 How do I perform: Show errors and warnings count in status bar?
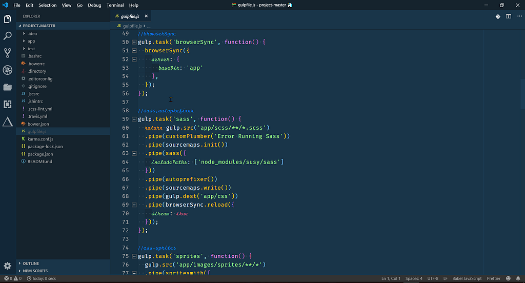[x=13, y=278]
